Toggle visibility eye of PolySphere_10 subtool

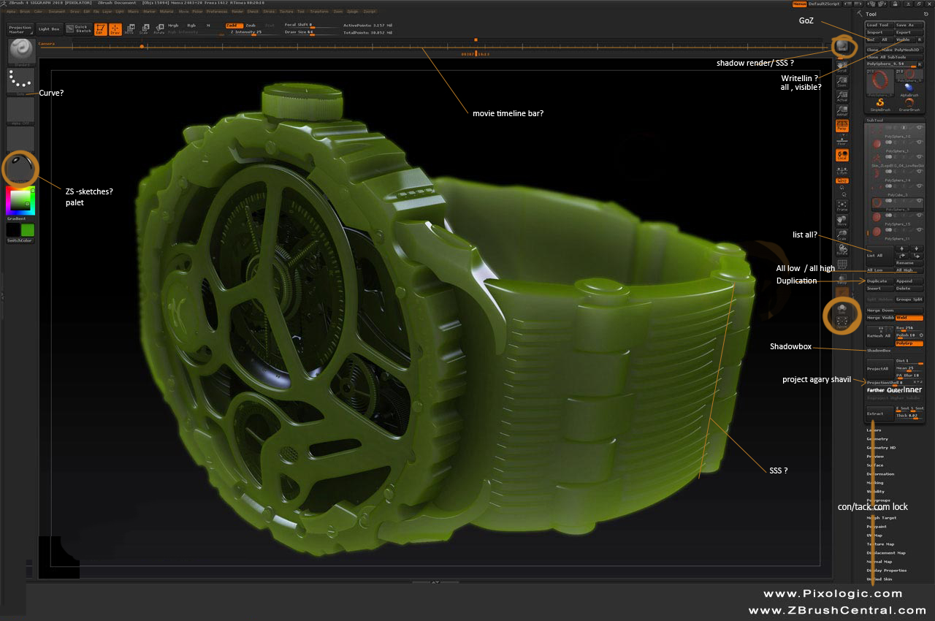[919, 128]
